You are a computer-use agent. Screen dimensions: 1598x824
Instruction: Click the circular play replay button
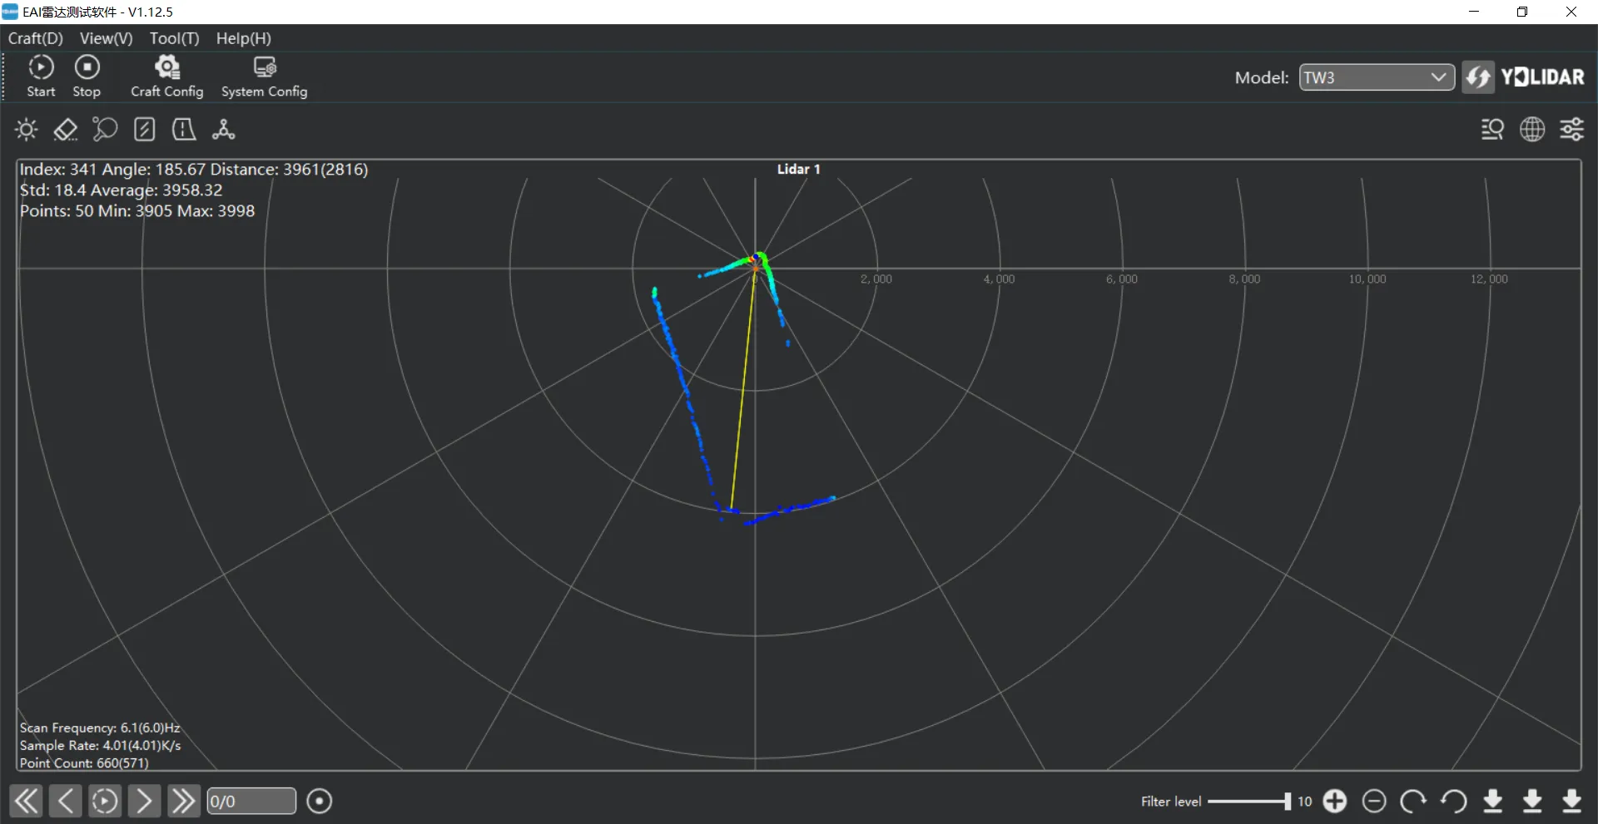coord(104,801)
